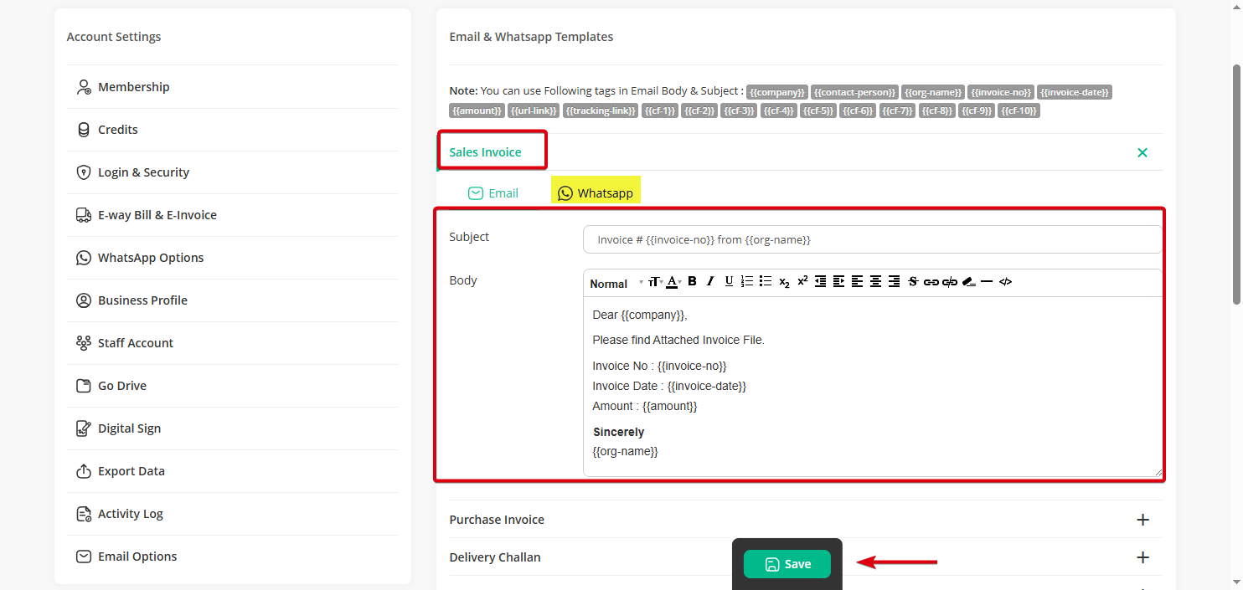Toggle underline formatting in editor toolbar
Image resolution: width=1243 pixels, height=590 pixels.
click(729, 282)
